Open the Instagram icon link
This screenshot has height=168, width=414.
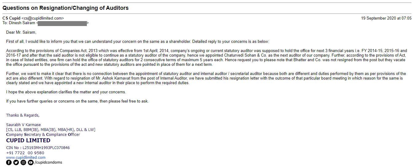(x=23, y=162)
